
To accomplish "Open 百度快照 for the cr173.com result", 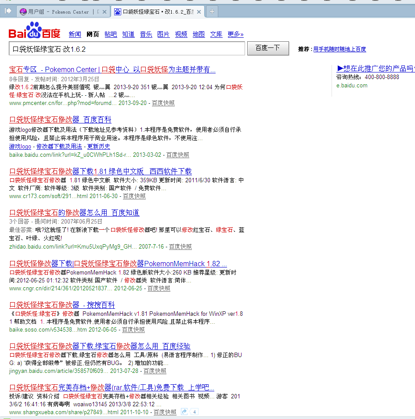I will coord(134,196).
